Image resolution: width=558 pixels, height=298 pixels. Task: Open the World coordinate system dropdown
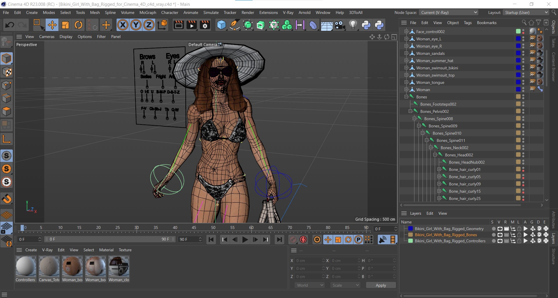point(310,285)
